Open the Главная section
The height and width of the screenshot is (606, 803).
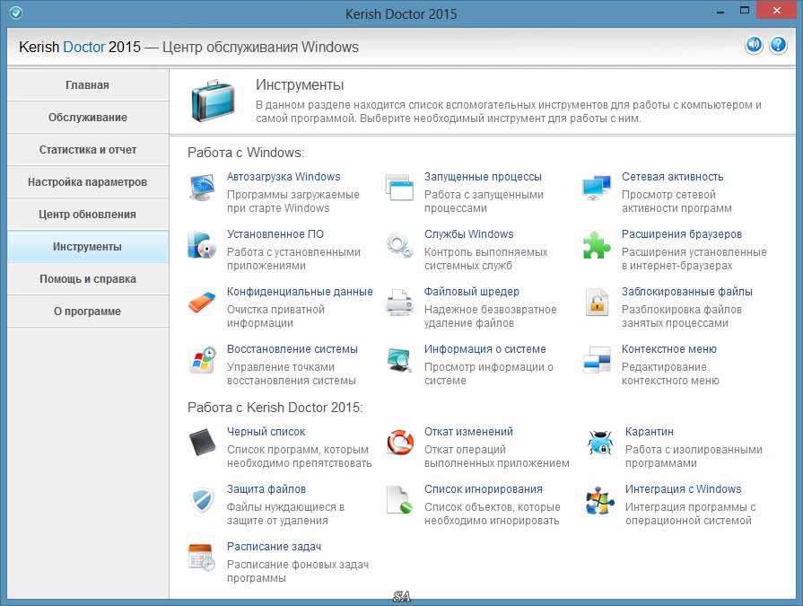88,85
